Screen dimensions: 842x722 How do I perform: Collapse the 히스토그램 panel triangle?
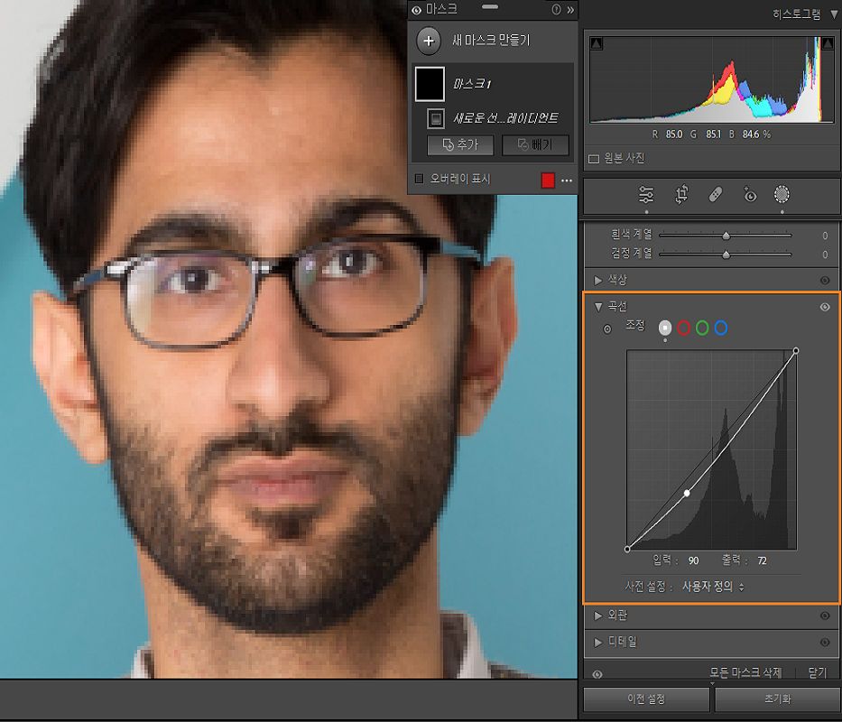pos(834,14)
